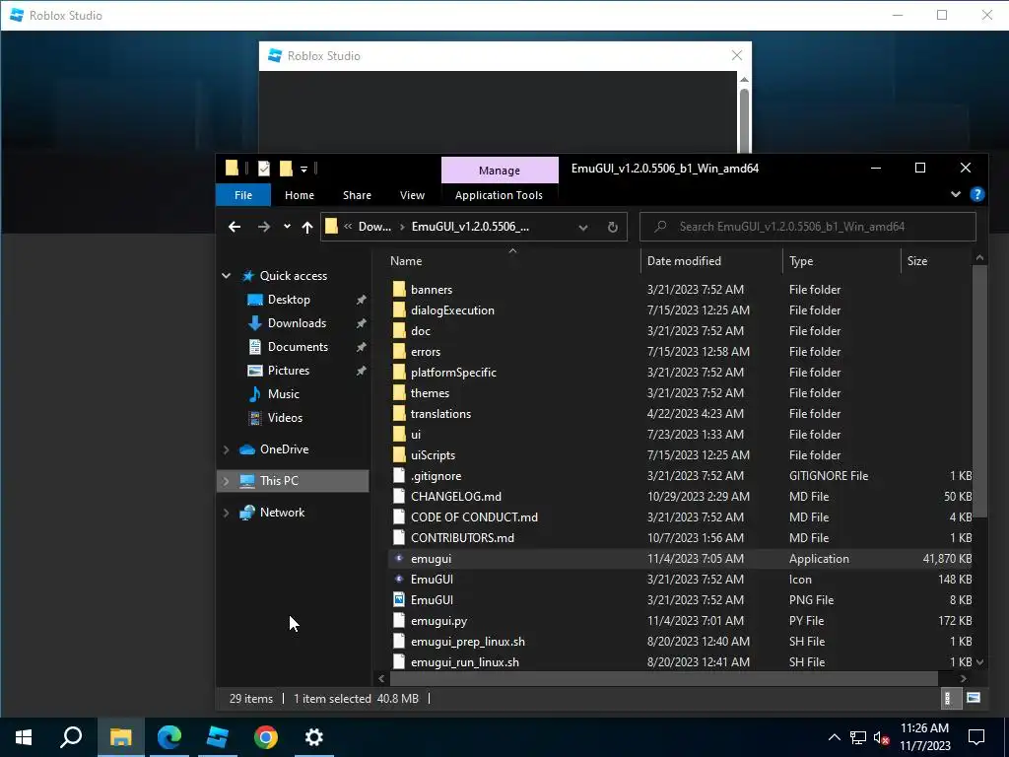Open Desktop in Quick access

289,300
